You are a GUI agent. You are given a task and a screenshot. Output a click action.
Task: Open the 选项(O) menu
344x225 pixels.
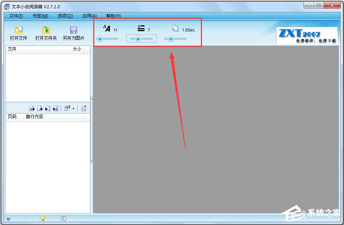[64, 16]
